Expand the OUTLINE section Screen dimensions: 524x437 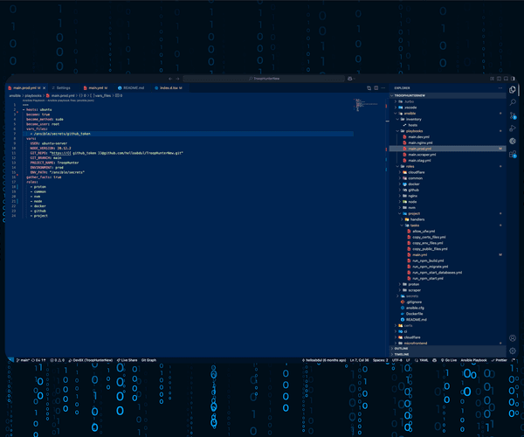tap(447, 349)
